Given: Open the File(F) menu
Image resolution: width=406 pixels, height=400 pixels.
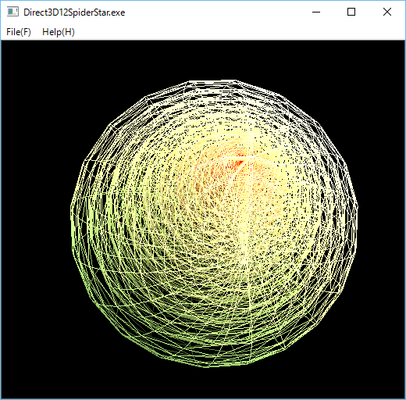Looking at the screenshot, I should (19, 32).
